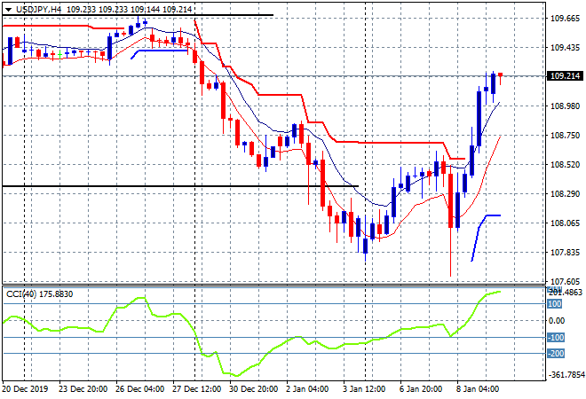Screen dimensions: 586x399
Task: Click the 8 Jan 04:00 date label
Action: (476, 388)
